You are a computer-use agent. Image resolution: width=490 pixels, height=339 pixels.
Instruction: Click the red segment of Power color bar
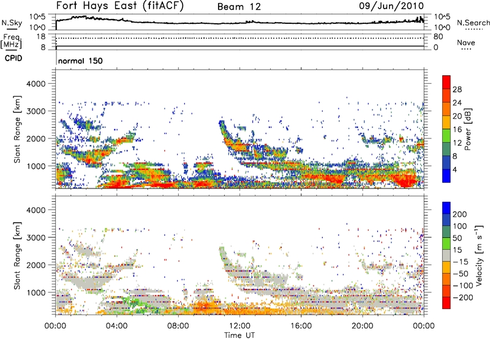447,83
